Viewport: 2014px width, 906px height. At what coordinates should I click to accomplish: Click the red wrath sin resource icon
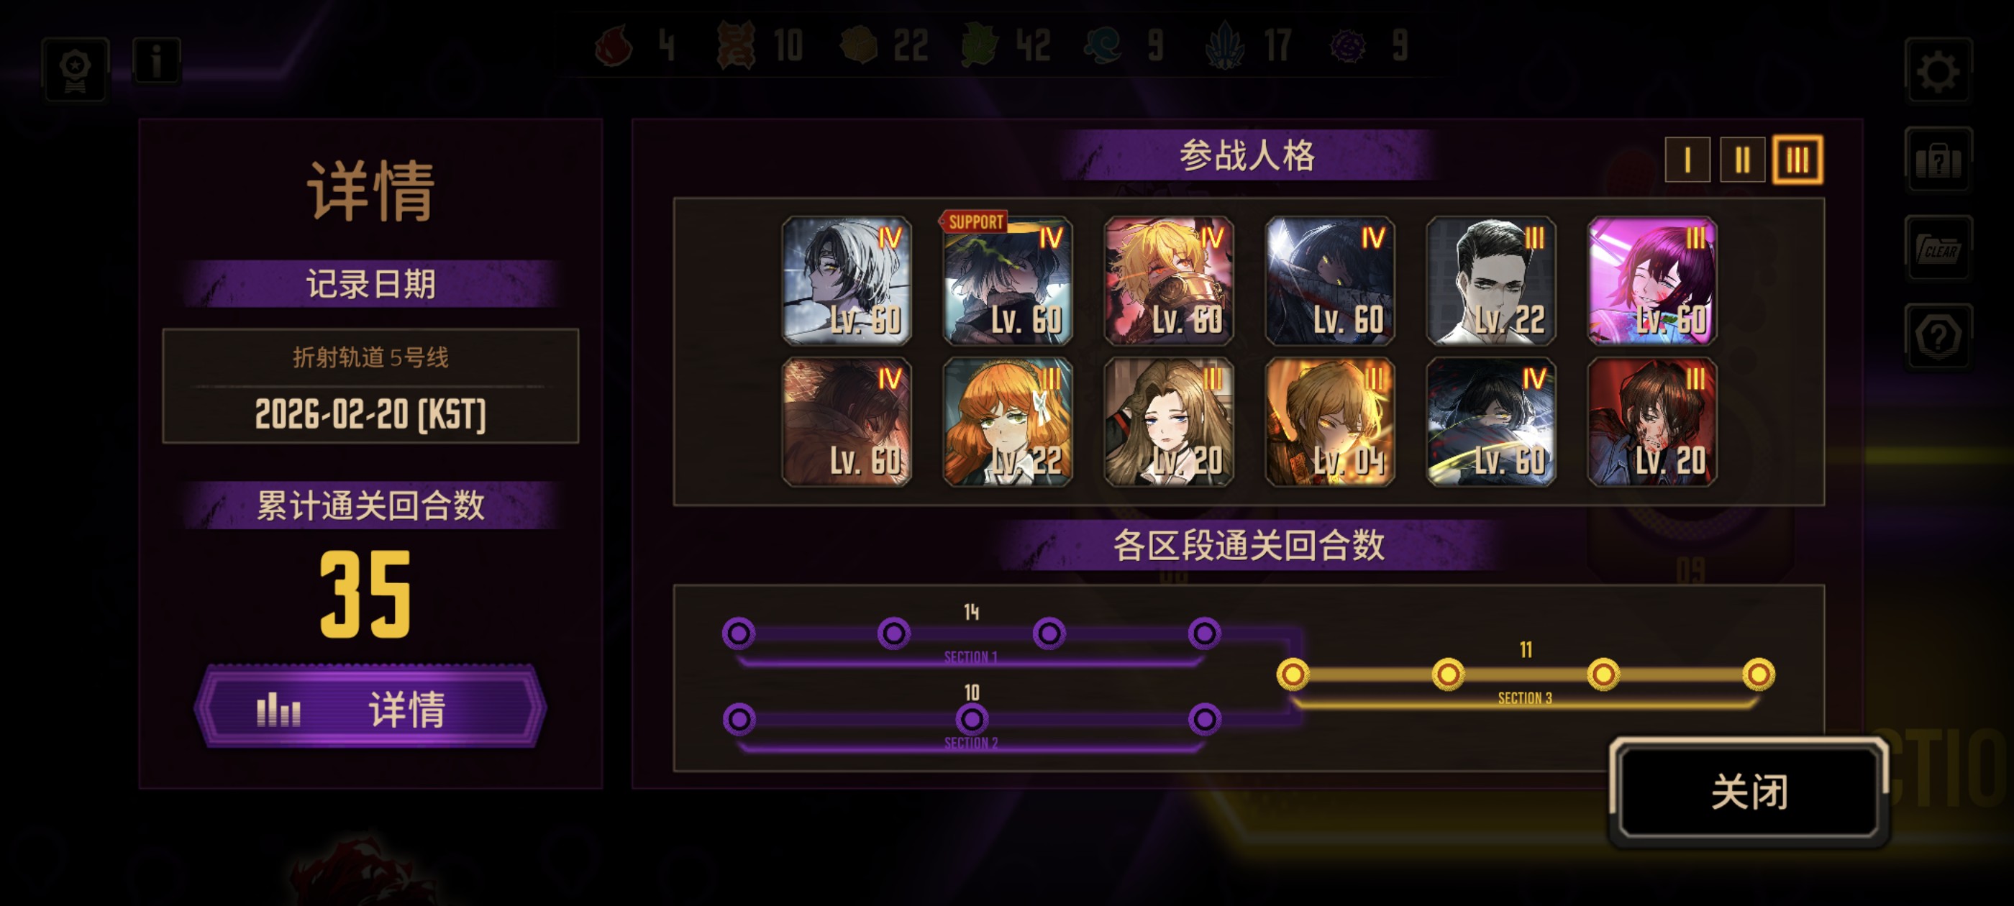tap(614, 45)
